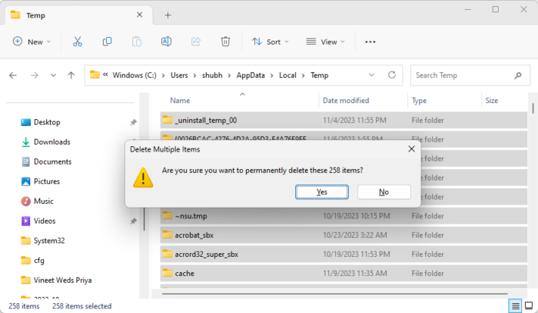Click the file list vertical scrollbar

pyautogui.click(x=533, y=108)
